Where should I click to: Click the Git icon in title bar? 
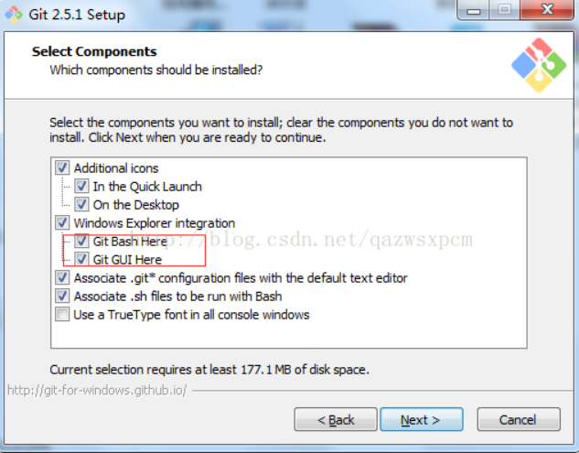pyautogui.click(x=12, y=14)
